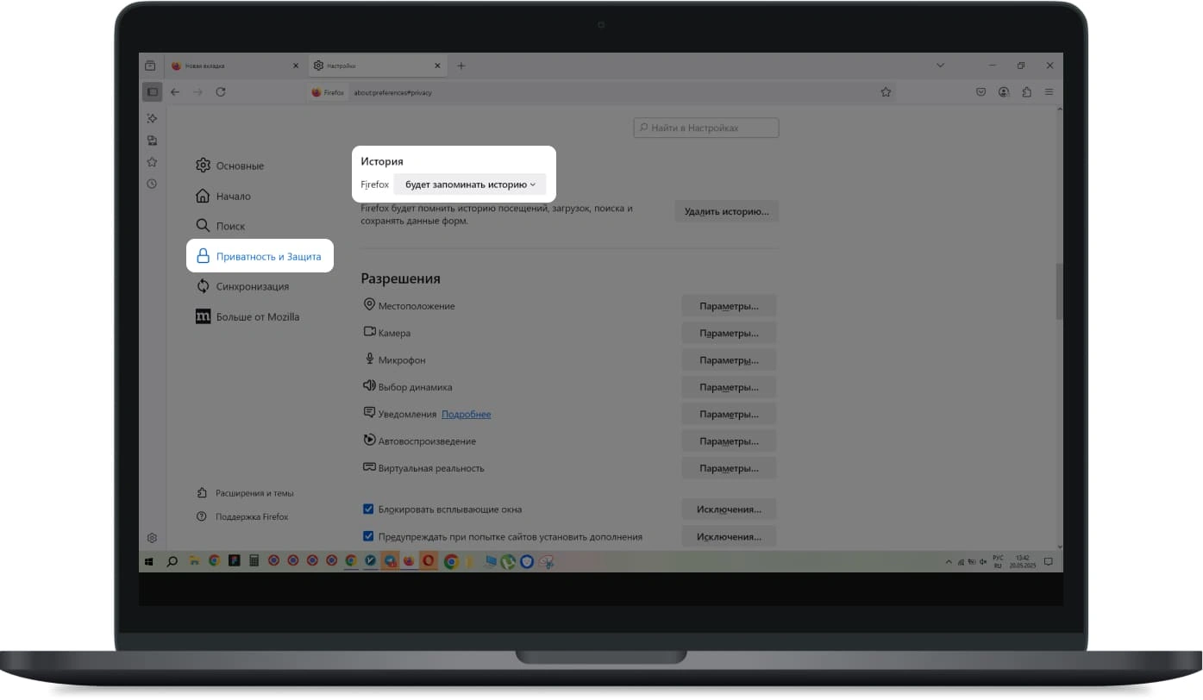
Task: Go back with the left arrow
Action: [175, 91]
